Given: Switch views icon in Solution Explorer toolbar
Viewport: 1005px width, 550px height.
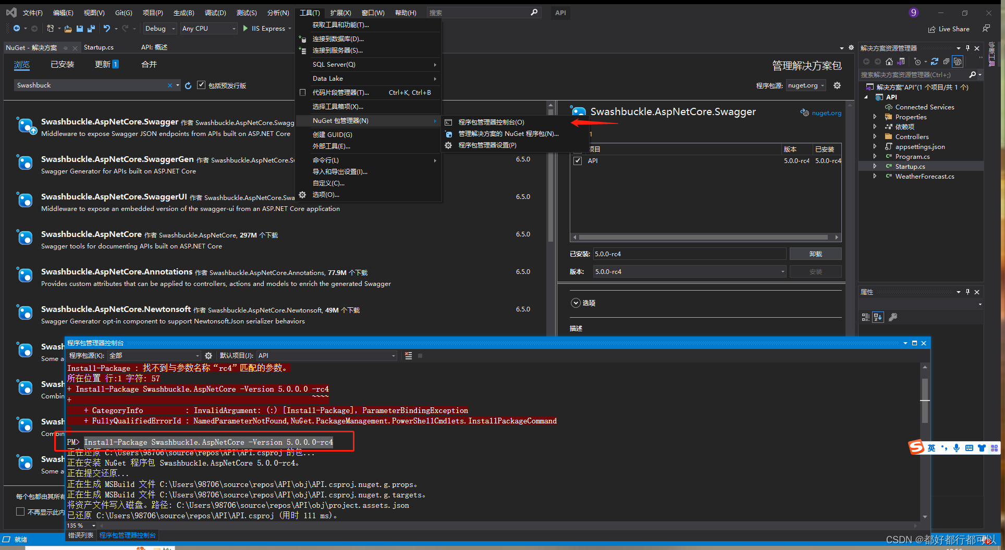Looking at the screenshot, I should coord(901,61).
